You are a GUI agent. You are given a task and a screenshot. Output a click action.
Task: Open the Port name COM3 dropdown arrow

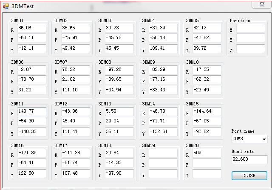[264, 139]
